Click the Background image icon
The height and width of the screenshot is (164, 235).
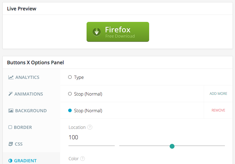(11, 111)
